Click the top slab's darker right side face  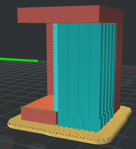pyautogui.click(x=112, y=15)
